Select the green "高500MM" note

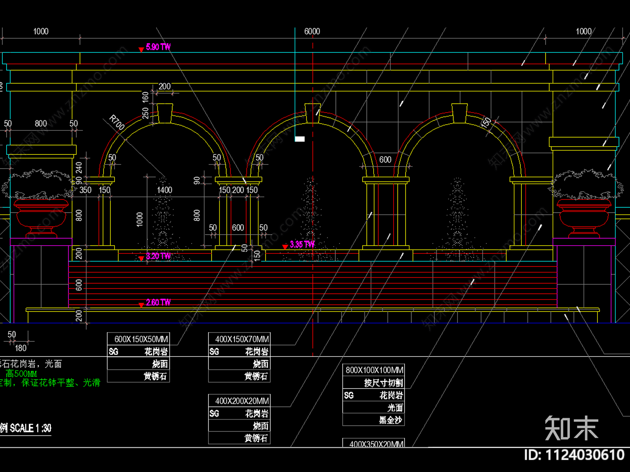(21, 374)
